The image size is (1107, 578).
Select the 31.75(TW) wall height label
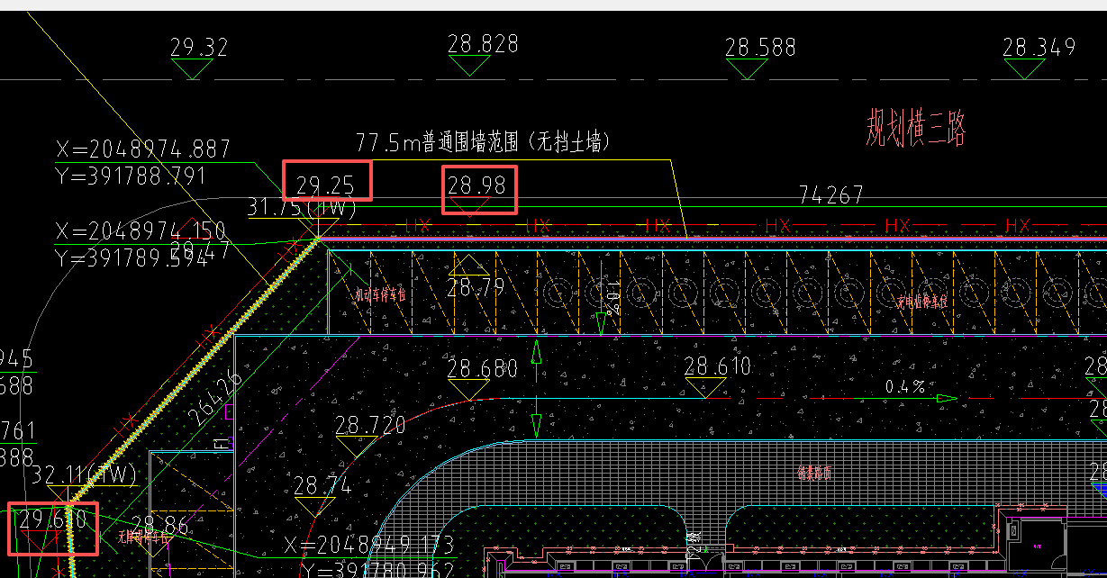tap(302, 209)
